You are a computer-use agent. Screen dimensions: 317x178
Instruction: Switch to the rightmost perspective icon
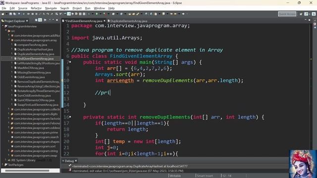coord(314,14)
